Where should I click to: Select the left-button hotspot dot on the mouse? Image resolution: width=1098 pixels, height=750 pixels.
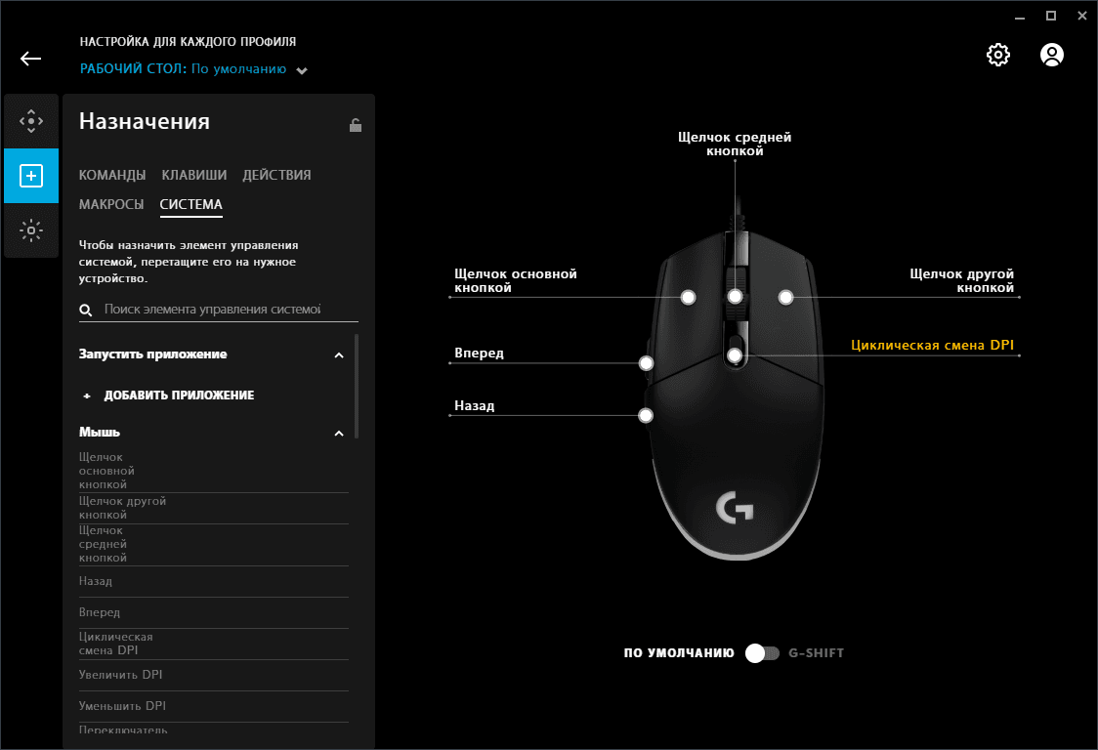pyautogui.click(x=689, y=298)
